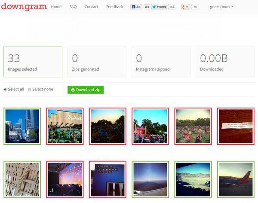Toggle the outdoor concert stage thumbnail
The height and width of the screenshot is (203, 258).
coord(150,126)
